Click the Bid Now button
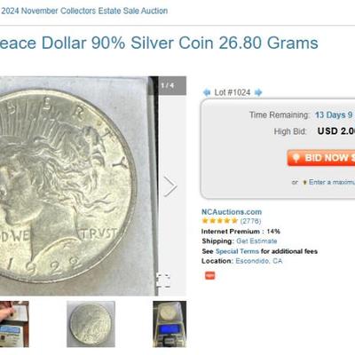 pos(321,158)
